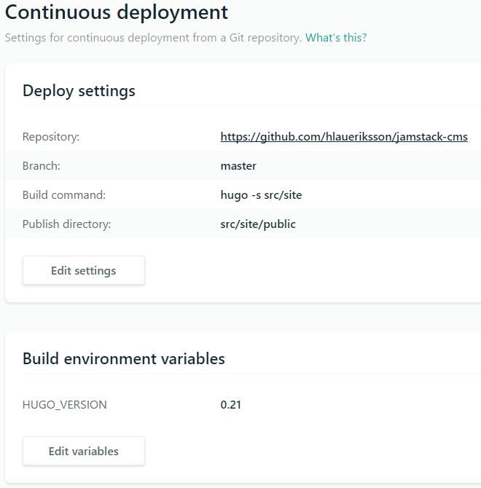Screen dimensions: 481x488
Task: Select the master branch value
Action: pos(238,166)
